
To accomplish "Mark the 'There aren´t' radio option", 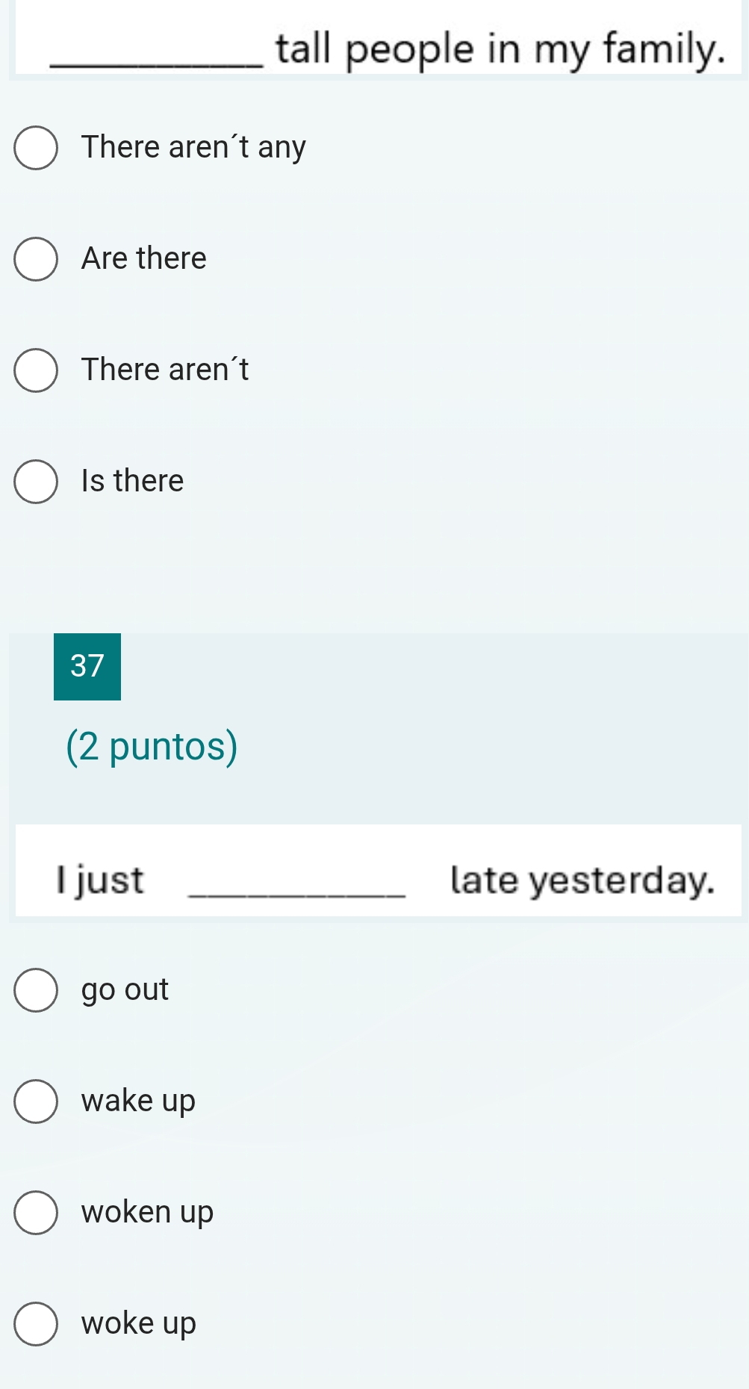I will point(36,370).
